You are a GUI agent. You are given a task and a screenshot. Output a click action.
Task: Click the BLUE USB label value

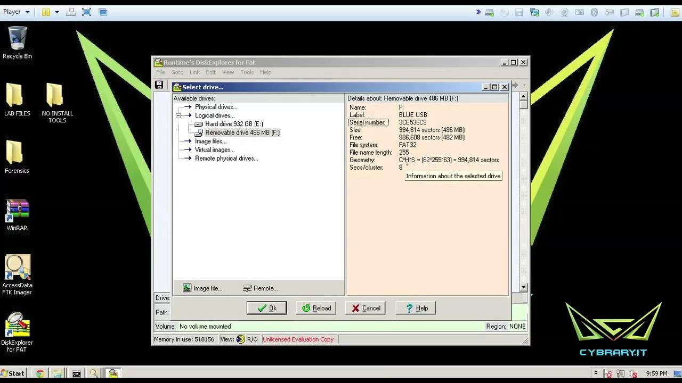click(x=413, y=115)
